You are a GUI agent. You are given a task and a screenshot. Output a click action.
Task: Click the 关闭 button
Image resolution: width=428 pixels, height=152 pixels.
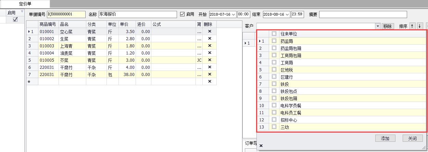(413, 138)
